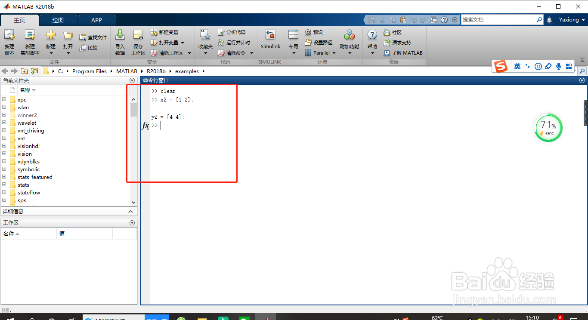
Task: Open the Current Folder panel actions menu
Action: pos(132,80)
